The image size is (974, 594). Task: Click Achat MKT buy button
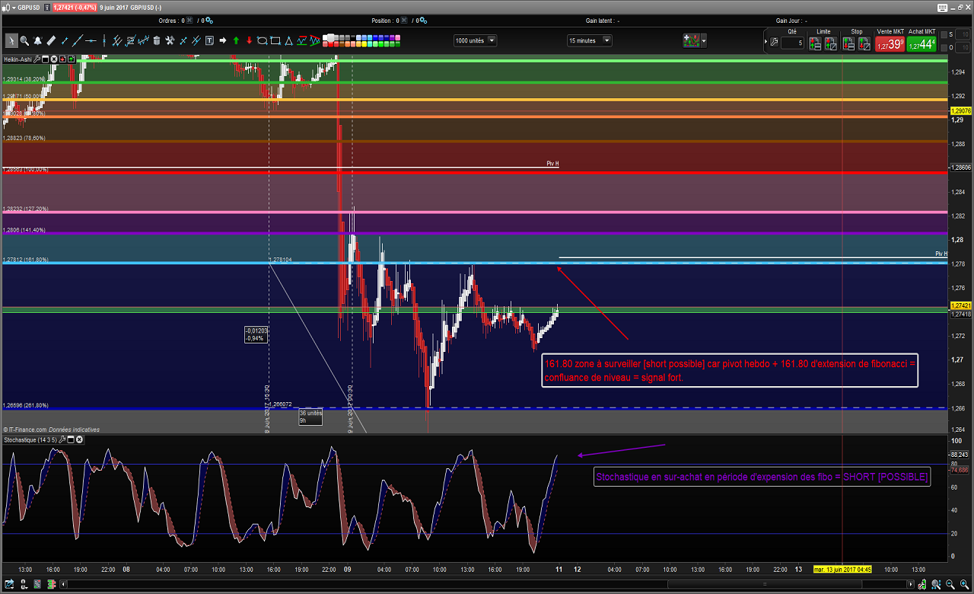[x=921, y=43]
